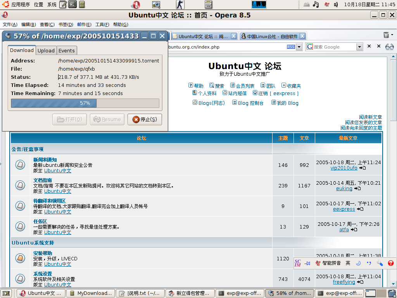Toggle the SCIM toolbar pin icon
This screenshot has width=397, height=298.
coord(307,263)
